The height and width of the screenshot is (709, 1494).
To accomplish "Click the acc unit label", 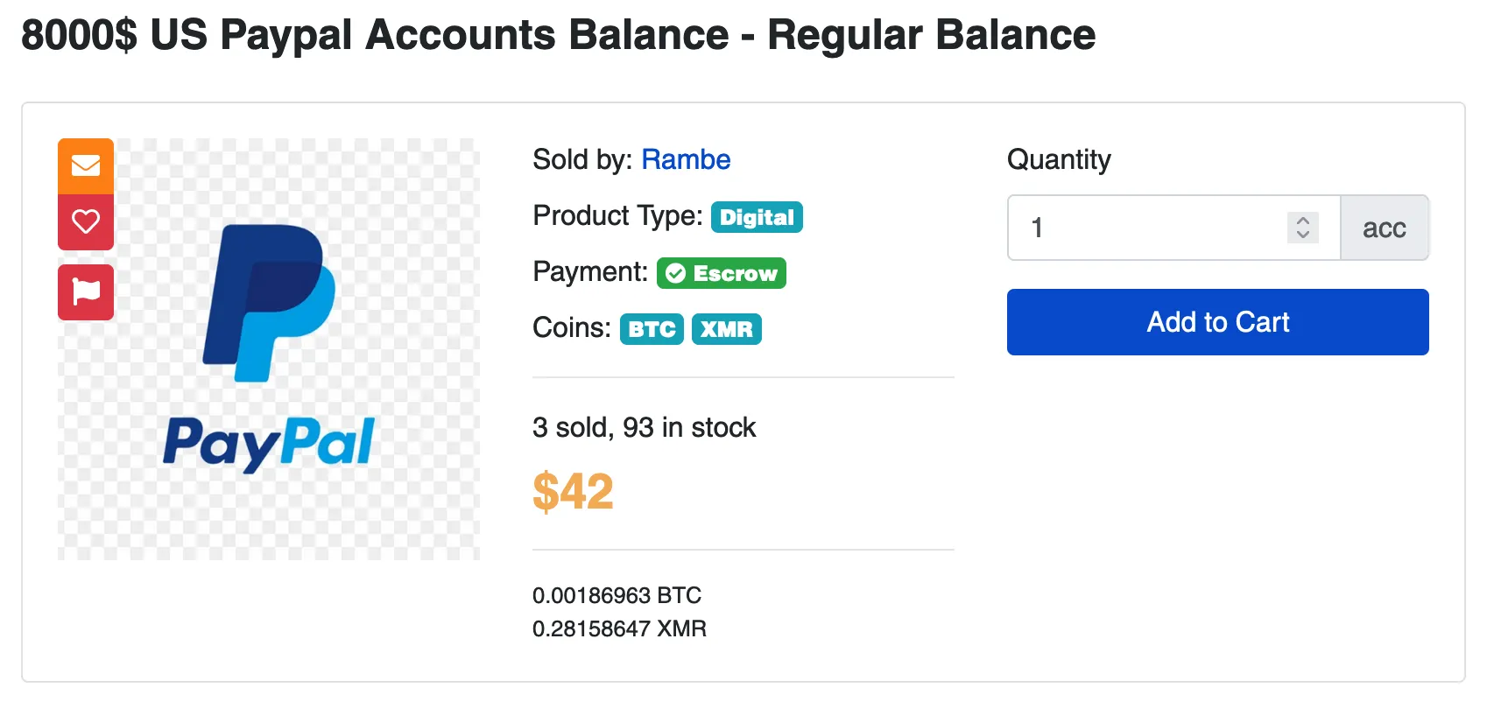I will [1384, 228].
